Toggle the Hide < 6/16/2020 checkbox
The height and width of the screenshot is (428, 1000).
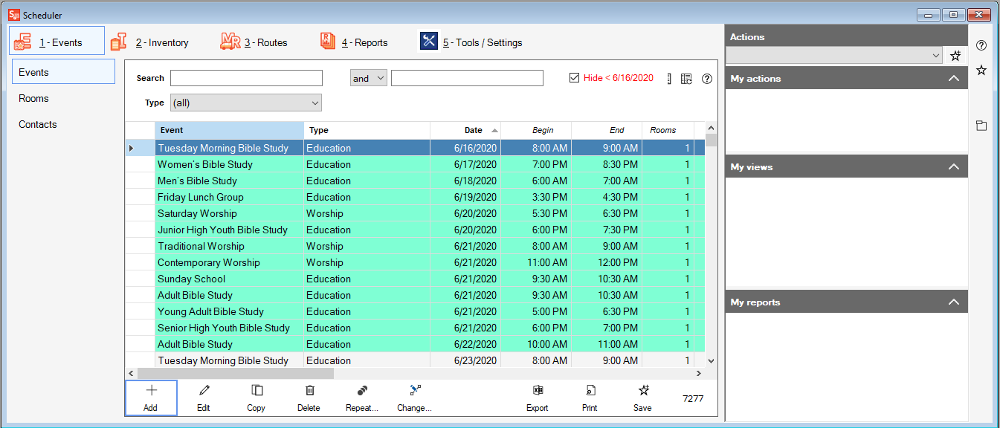tap(574, 78)
